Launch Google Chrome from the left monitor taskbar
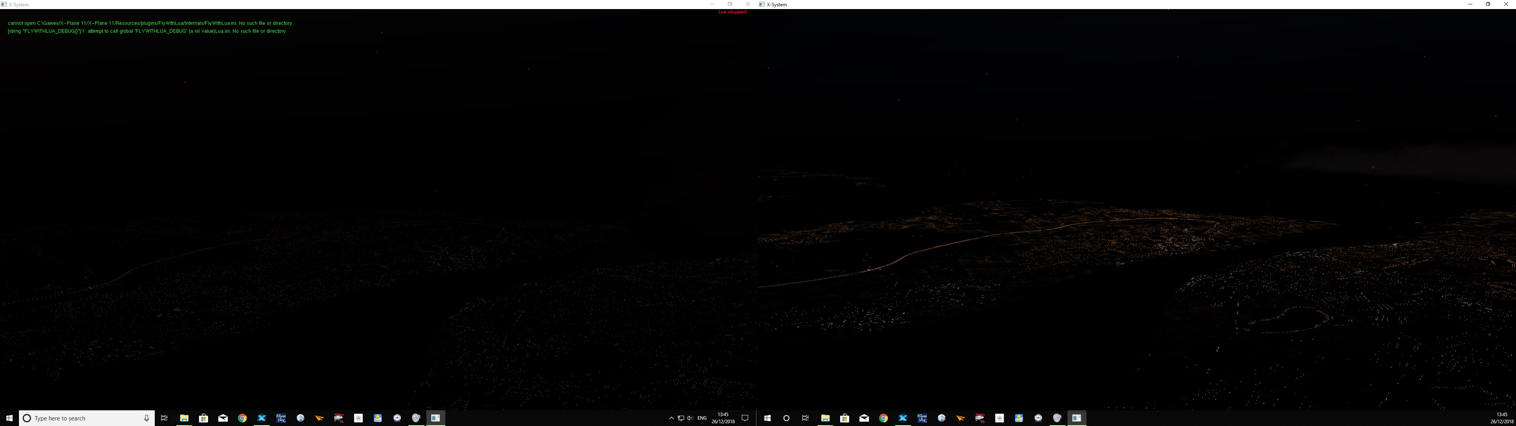Image resolution: width=1516 pixels, height=426 pixels. tap(242, 418)
